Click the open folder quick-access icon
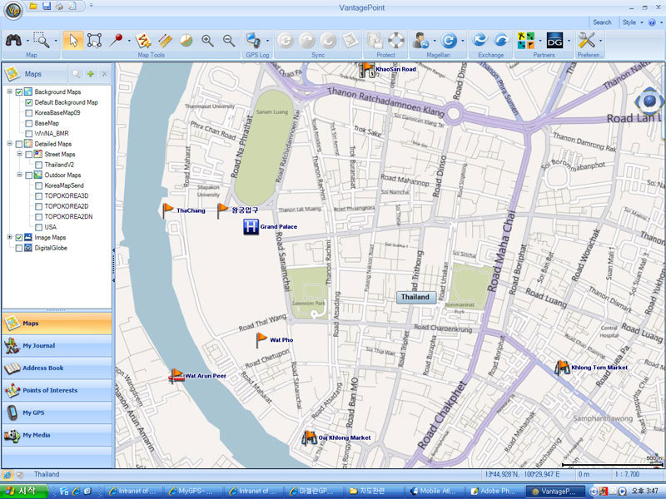The height and width of the screenshot is (499, 666). click(x=33, y=6)
